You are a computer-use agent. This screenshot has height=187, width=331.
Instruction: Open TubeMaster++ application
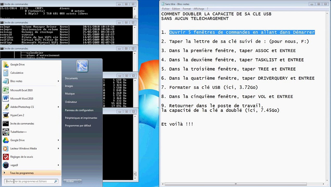pos(18,132)
